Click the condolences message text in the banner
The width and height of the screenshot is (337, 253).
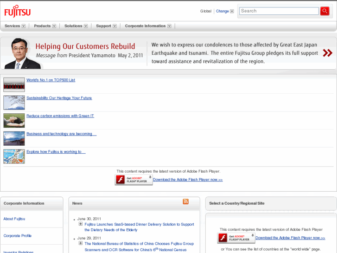pos(235,53)
